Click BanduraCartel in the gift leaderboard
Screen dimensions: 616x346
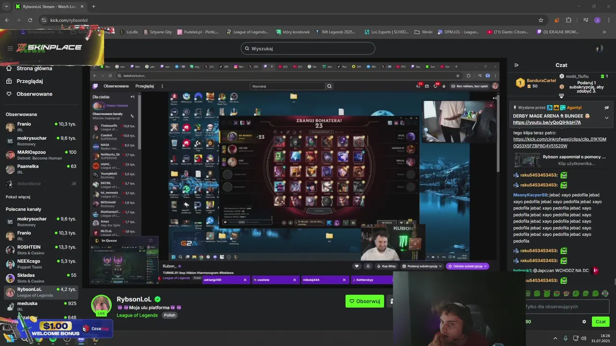541,80
